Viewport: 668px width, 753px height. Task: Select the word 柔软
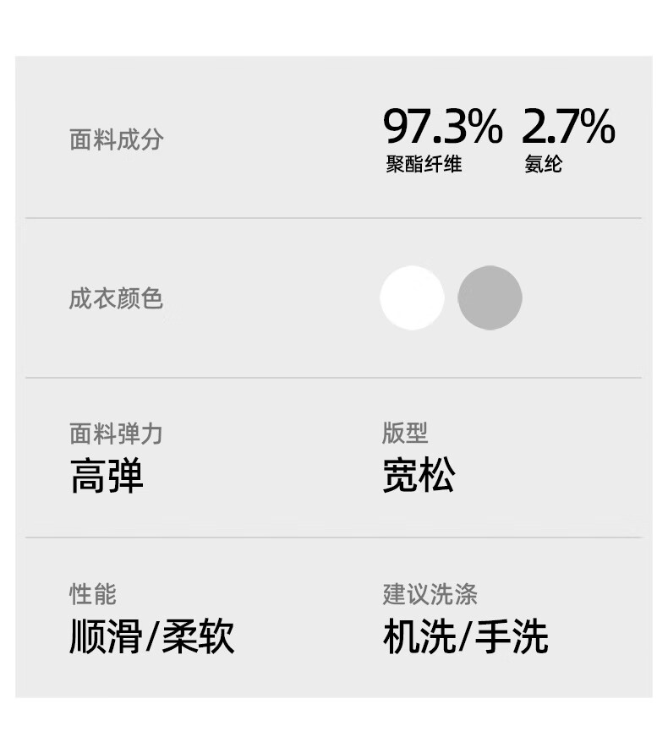[x=197, y=637]
